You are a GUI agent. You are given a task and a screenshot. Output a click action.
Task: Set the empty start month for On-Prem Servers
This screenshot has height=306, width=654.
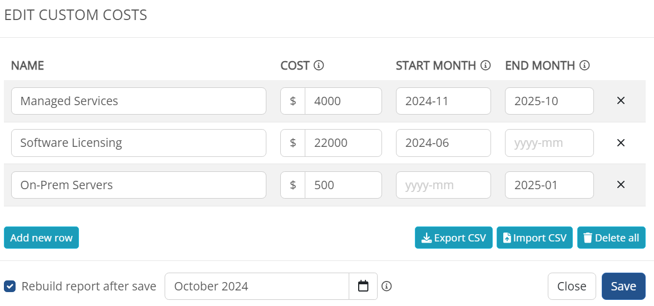(443, 185)
